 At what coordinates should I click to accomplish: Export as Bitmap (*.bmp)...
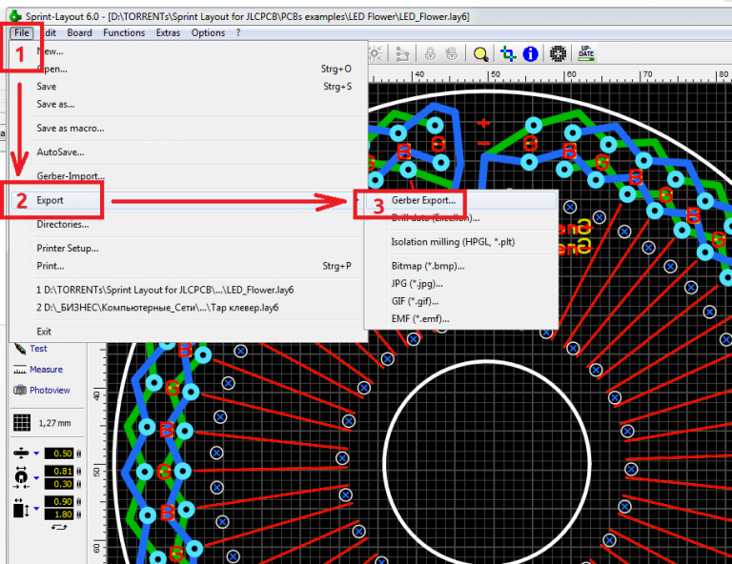[x=461, y=266]
